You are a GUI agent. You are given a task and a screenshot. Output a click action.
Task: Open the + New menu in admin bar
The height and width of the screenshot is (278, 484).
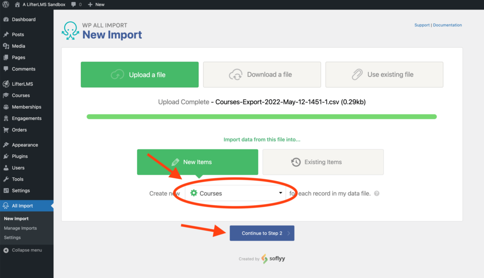coord(96,4)
